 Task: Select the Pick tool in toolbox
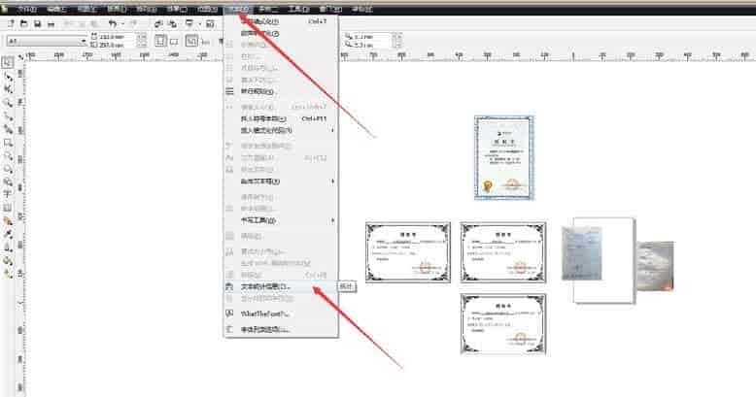pyautogui.click(x=8, y=61)
